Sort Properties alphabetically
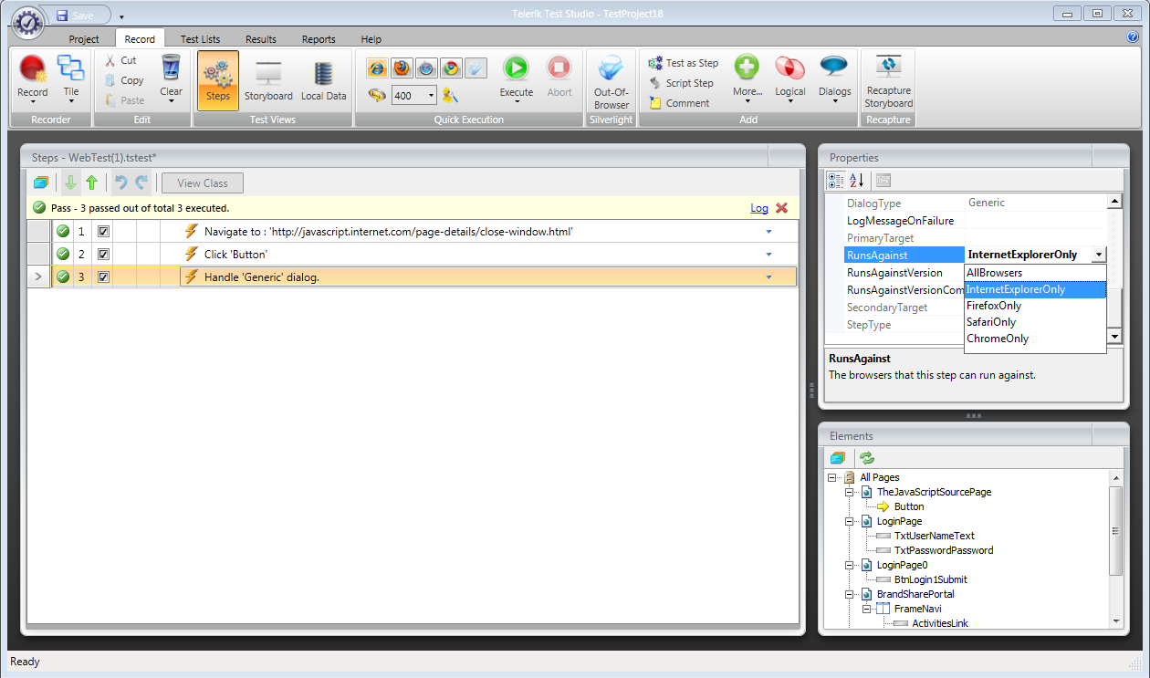 (857, 180)
